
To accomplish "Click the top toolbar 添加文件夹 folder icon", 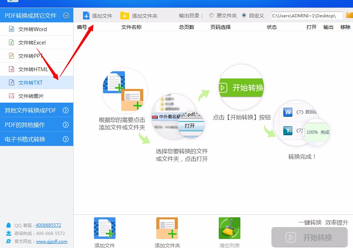I will click(125, 16).
